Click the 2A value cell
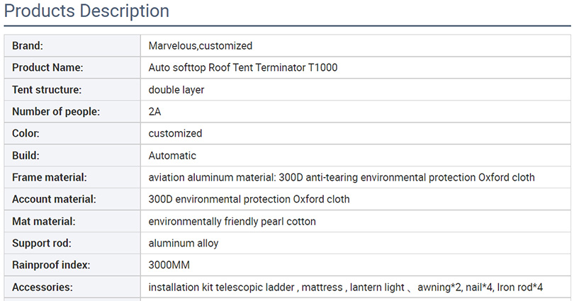Viewport: 574px width, 301px height. tap(356, 112)
